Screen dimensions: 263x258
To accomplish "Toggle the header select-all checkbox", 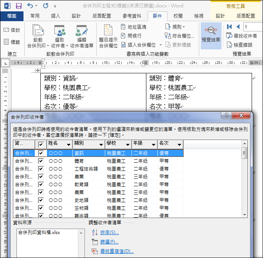I will pos(41,144).
